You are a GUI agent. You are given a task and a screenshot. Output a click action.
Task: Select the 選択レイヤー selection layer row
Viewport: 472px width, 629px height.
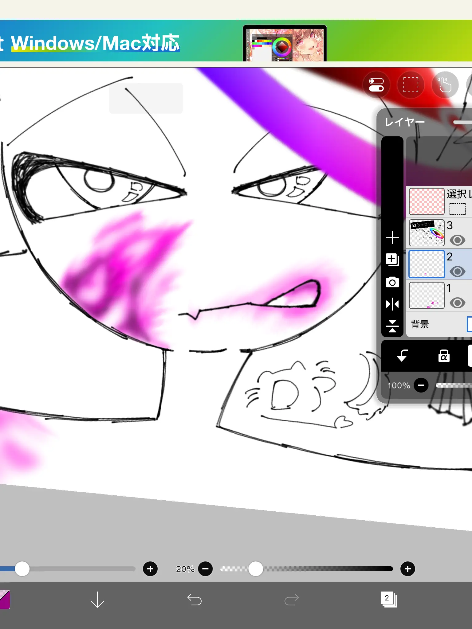coord(439,201)
